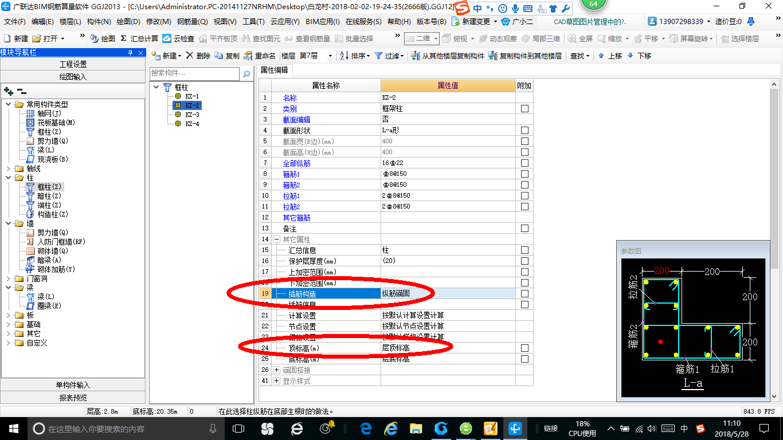
Task: Select 圈梁(E) tree item
Action: coord(44,306)
